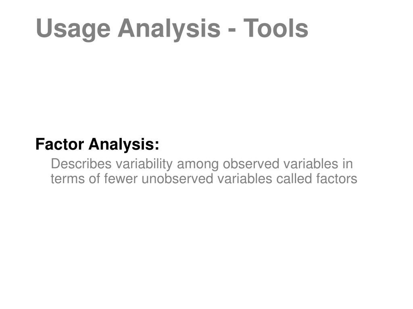
Task: Select the word 'Usage' in the title
Action: [x=73, y=29]
